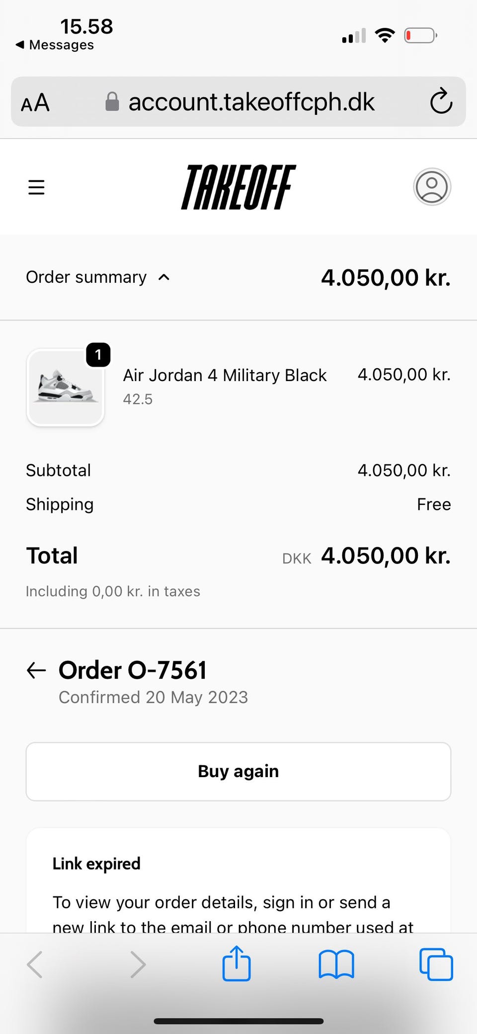Show open Safari tabs
The width and height of the screenshot is (477, 1034).
click(x=436, y=964)
